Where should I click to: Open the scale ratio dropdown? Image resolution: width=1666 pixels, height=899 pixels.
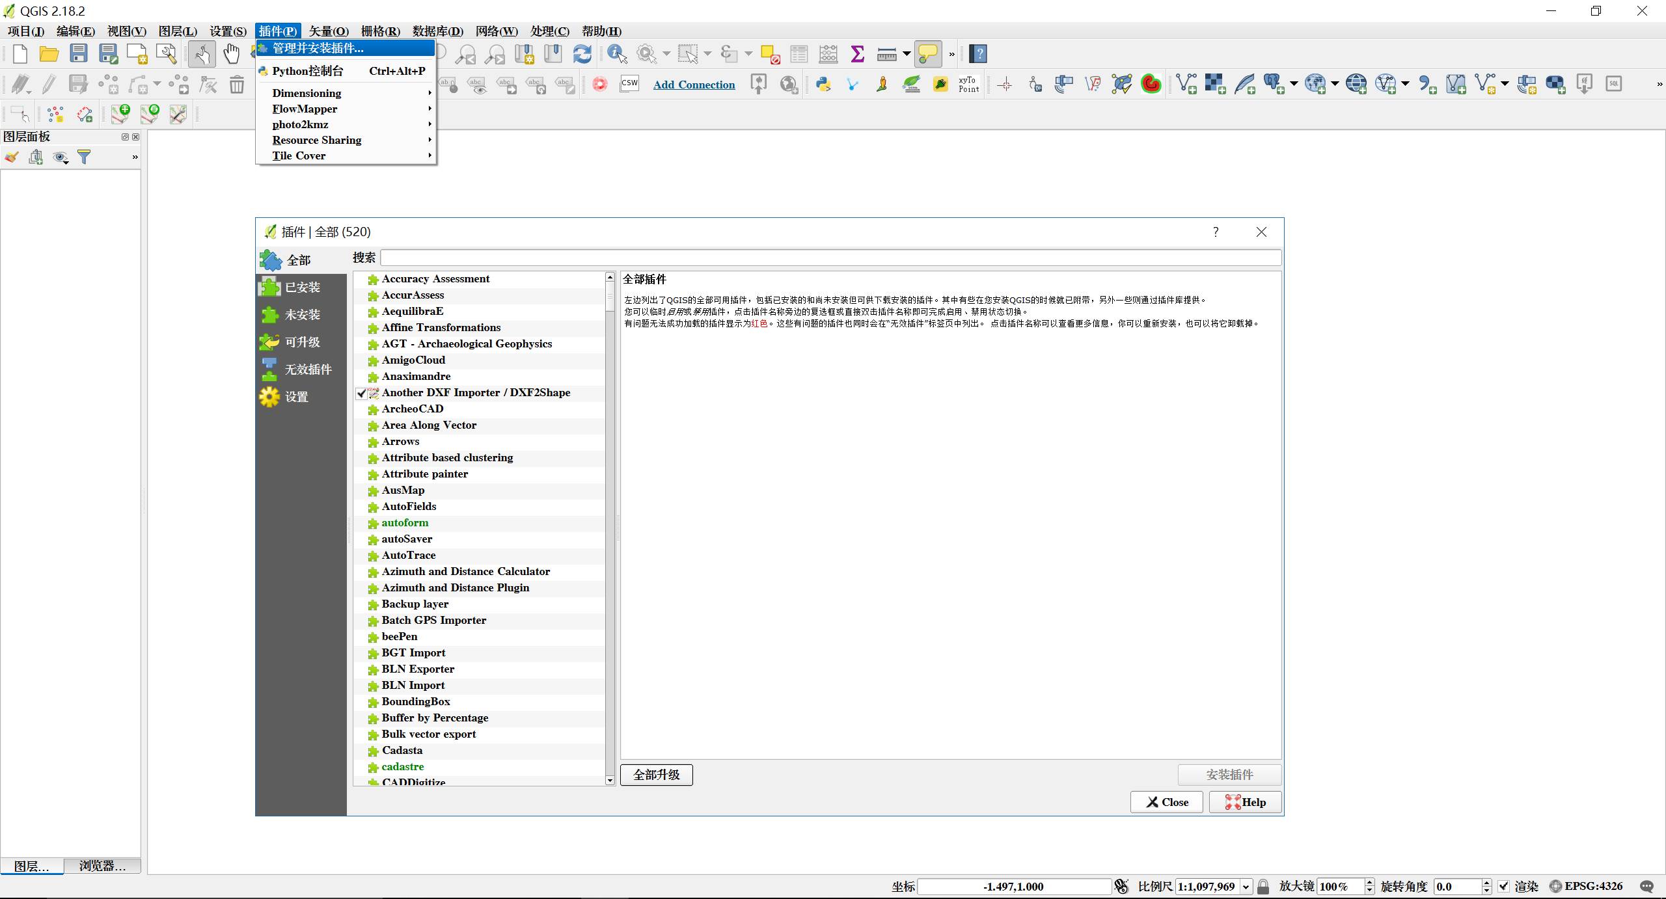coord(1246,886)
